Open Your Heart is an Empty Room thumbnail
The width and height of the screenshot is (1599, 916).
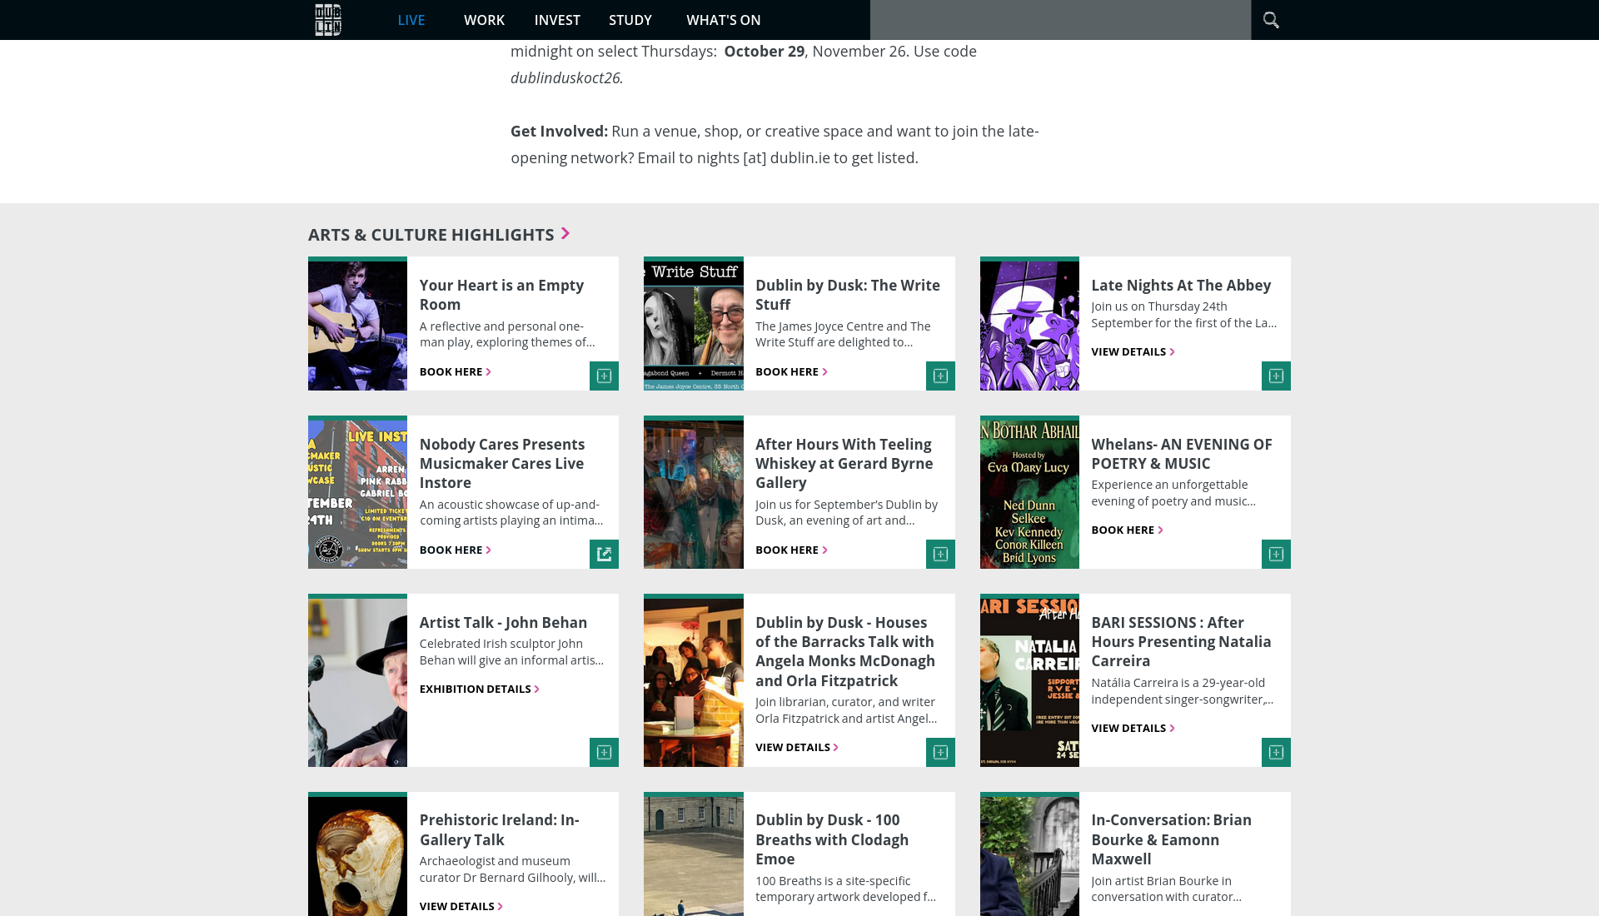pyautogui.click(x=357, y=324)
